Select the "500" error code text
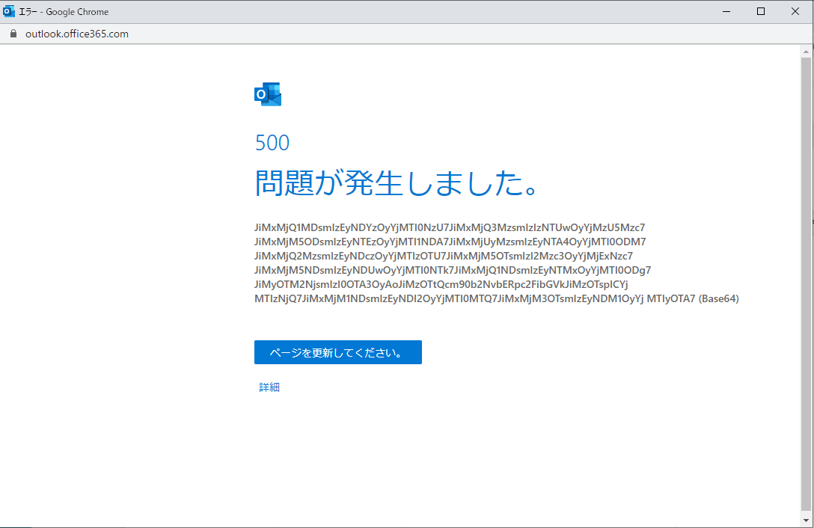Image resolution: width=814 pixels, height=528 pixels. tap(272, 142)
